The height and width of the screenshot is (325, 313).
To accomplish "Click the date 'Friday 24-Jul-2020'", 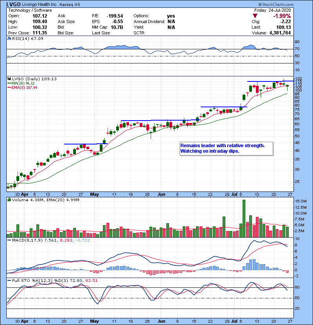I will coord(273,10).
